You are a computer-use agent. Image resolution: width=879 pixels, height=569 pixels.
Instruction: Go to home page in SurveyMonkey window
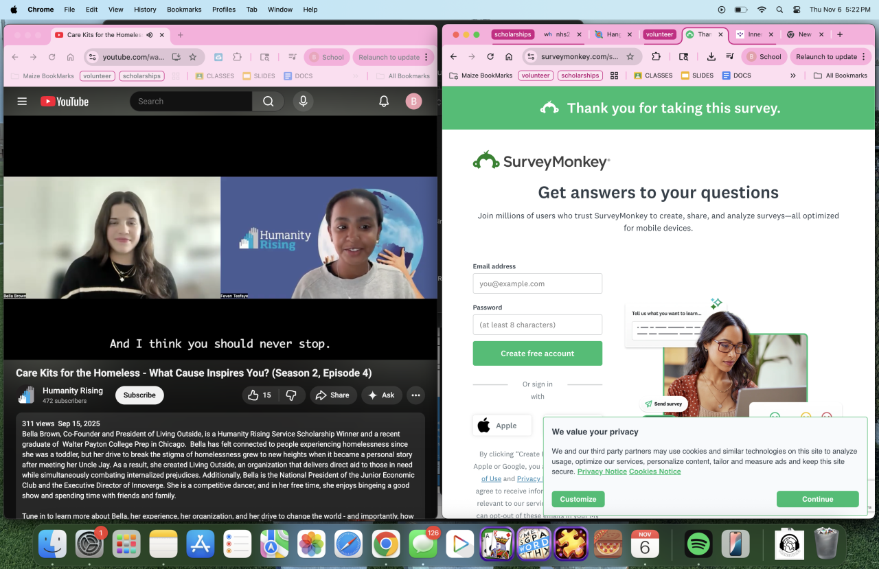click(x=509, y=57)
